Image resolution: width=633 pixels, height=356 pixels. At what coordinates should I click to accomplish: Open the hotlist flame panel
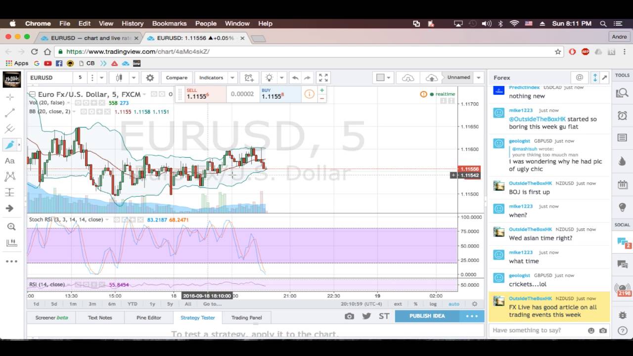622,161
